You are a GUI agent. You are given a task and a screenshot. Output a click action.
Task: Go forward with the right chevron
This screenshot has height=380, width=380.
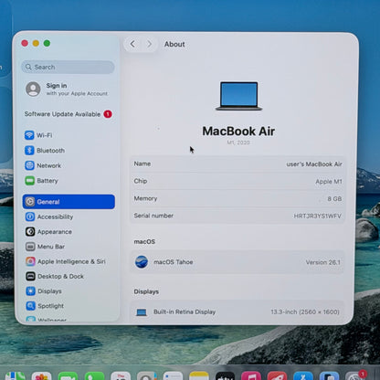tap(149, 44)
